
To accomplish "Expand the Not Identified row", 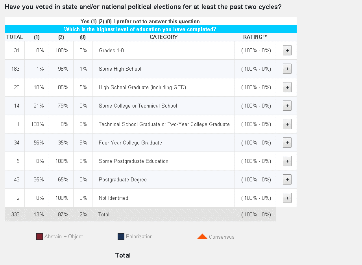I will 287,198.
